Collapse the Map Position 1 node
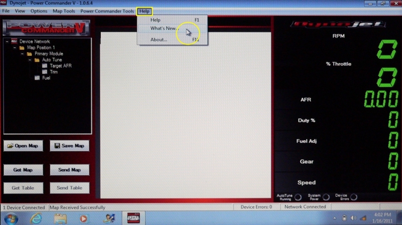 point(15,48)
